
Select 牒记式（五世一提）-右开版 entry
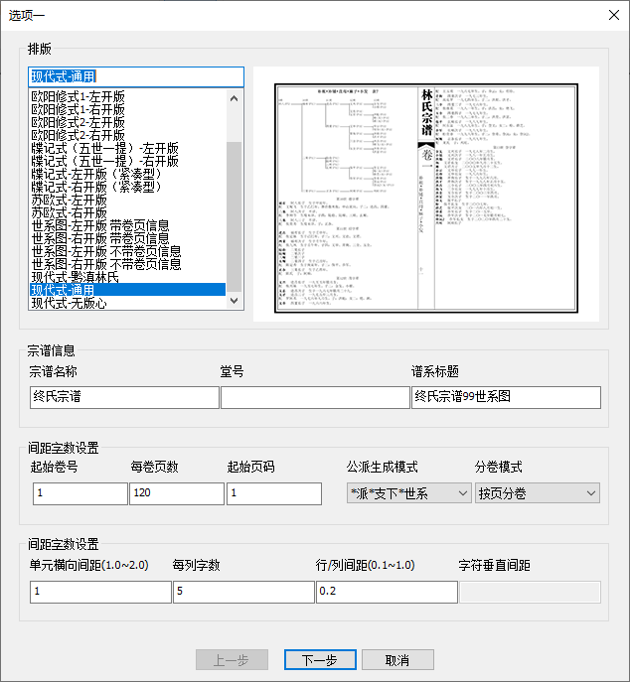pos(127,161)
